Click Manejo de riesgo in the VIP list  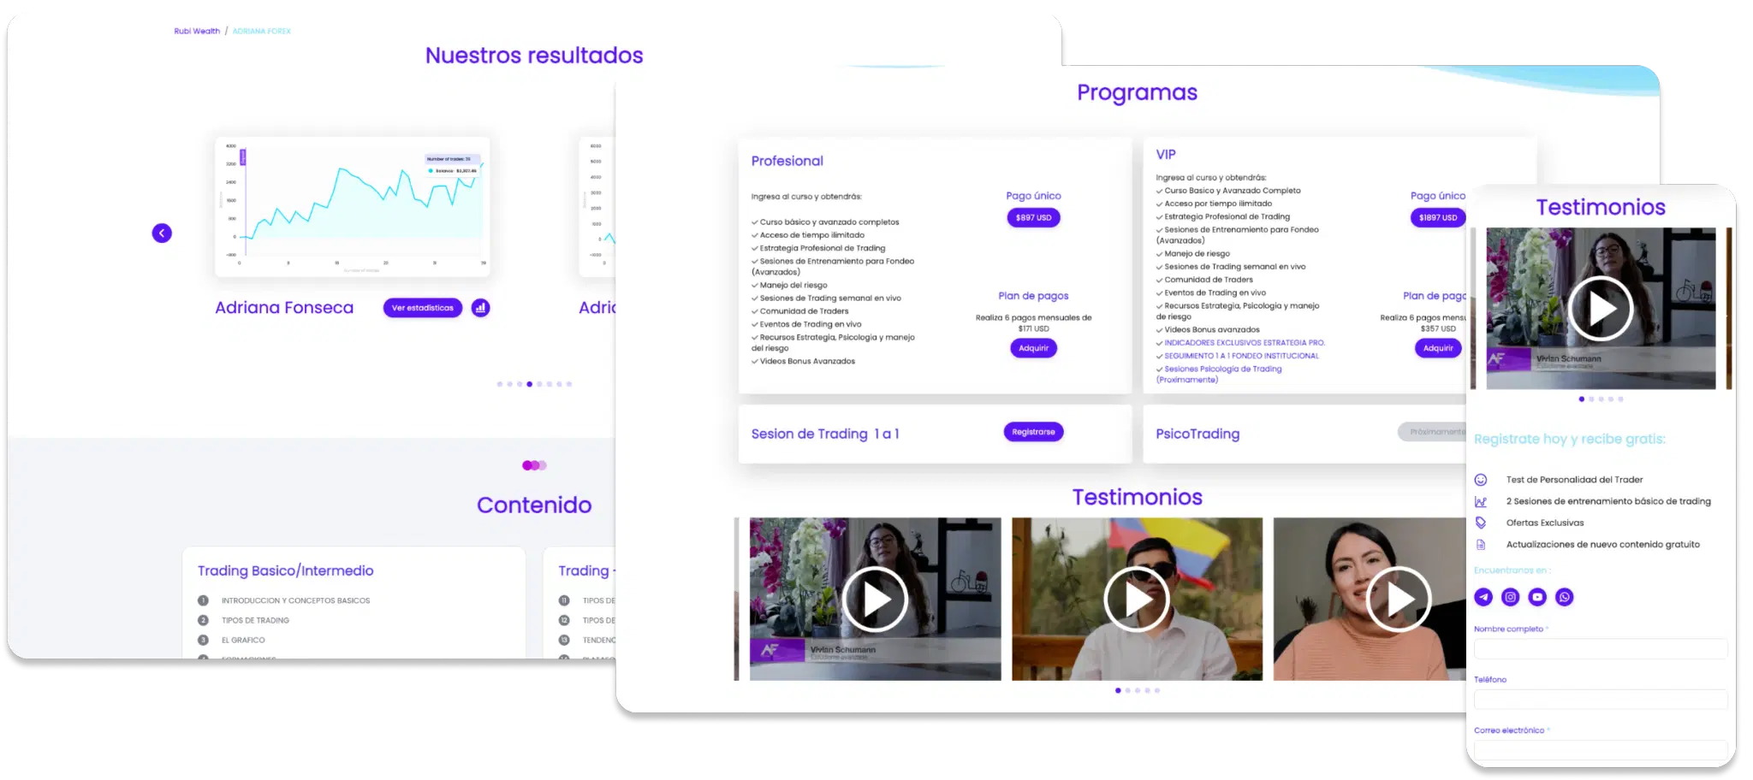(1197, 254)
